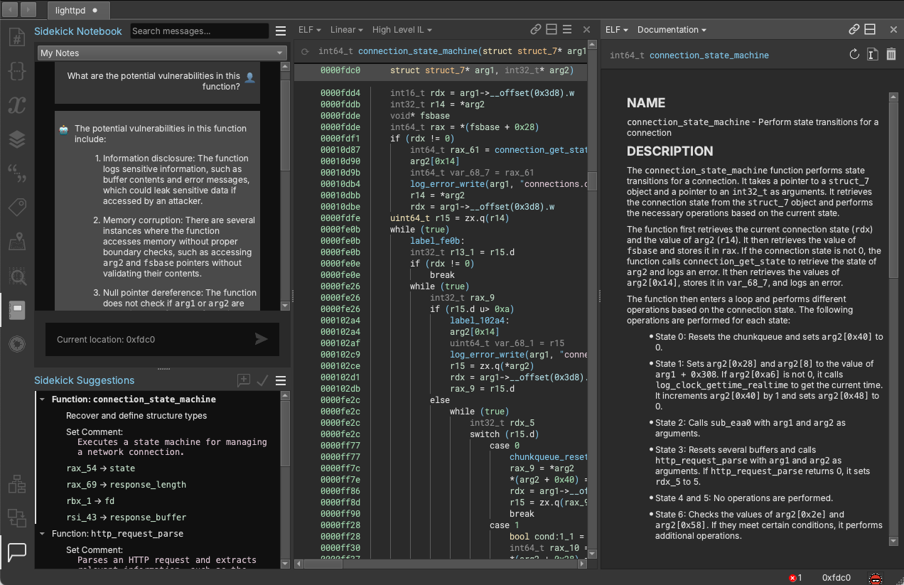Click the Sidekick Notebook title

(x=78, y=31)
